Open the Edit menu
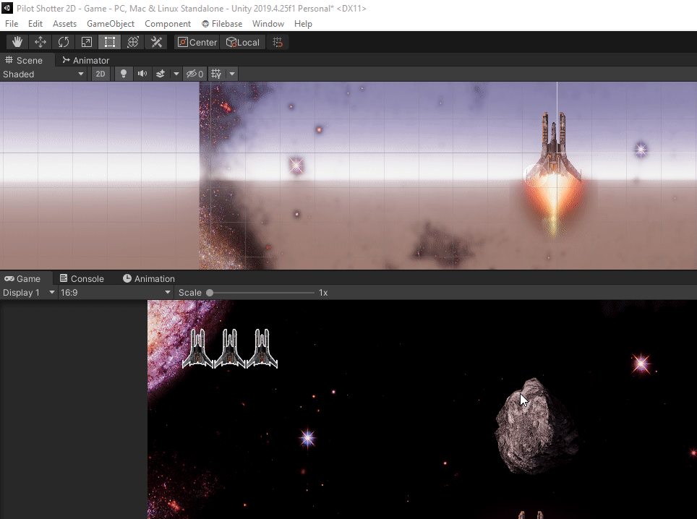 (x=35, y=24)
